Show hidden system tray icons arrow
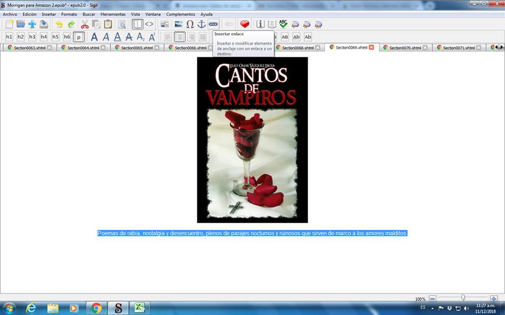The image size is (505, 315). point(432,308)
